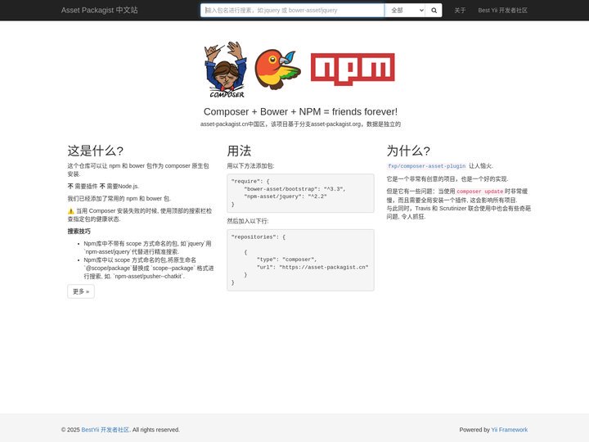
Task: Click the 它是一个非常有创意的项目 sentence
Action: 447,179
